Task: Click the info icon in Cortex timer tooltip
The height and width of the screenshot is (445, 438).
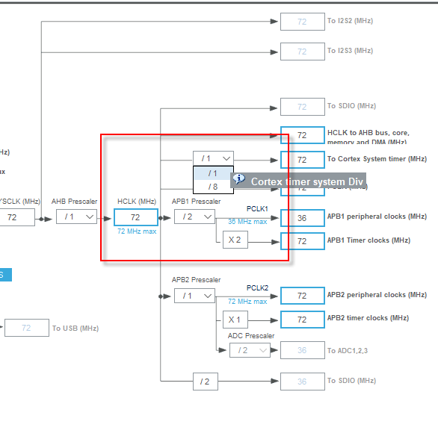Action: click(x=239, y=179)
